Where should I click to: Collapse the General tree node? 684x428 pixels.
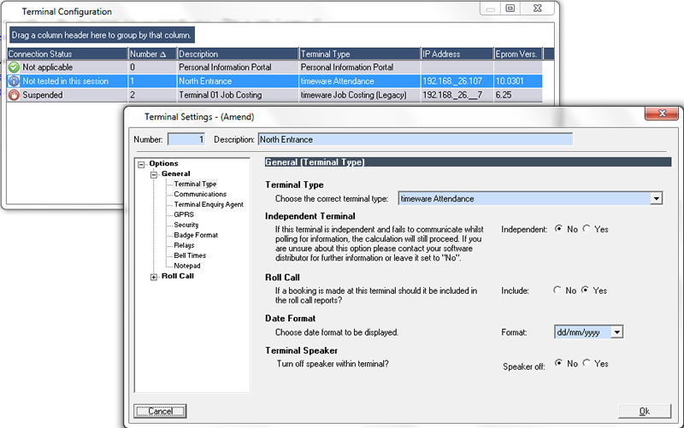[x=154, y=174]
